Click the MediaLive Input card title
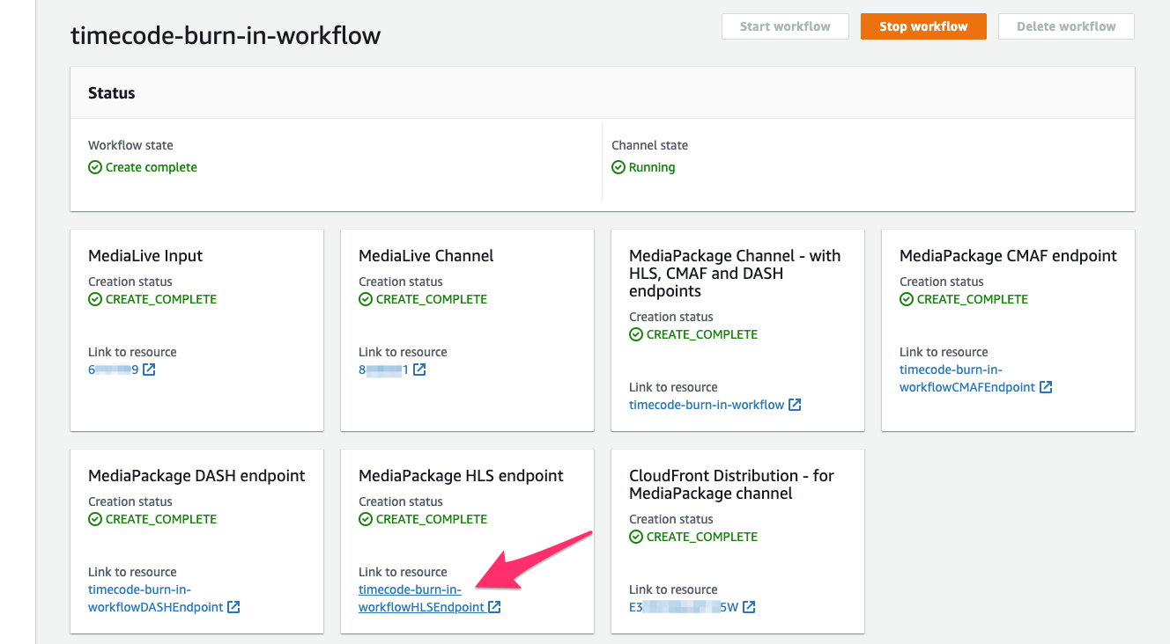The image size is (1170, 644). pyautogui.click(x=145, y=256)
